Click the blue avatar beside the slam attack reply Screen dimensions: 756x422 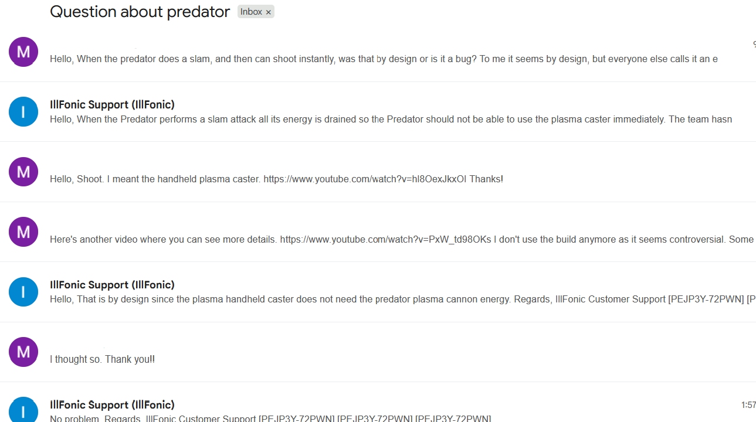point(23,111)
